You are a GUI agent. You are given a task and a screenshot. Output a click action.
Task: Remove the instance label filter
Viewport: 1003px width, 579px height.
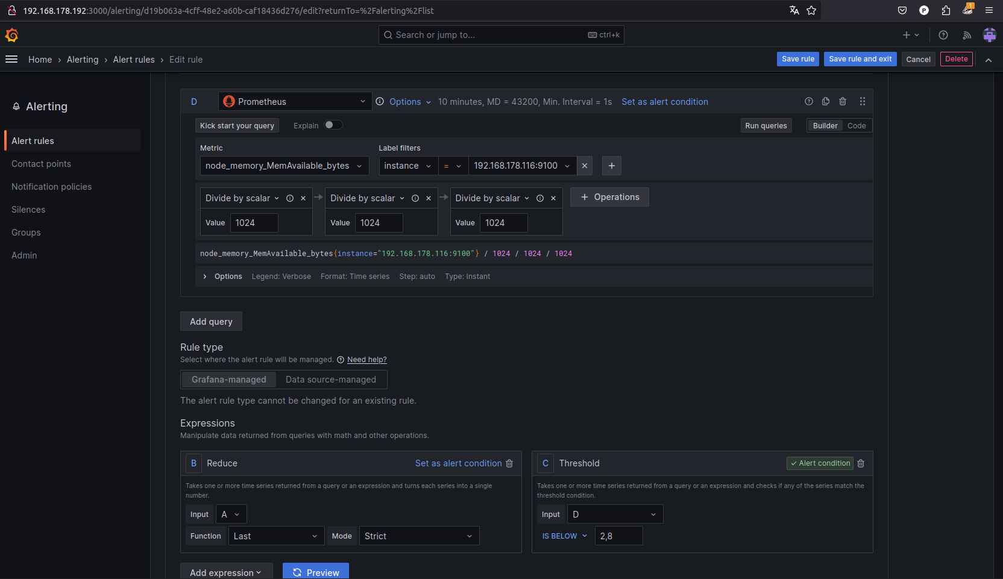pyautogui.click(x=585, y=166)
